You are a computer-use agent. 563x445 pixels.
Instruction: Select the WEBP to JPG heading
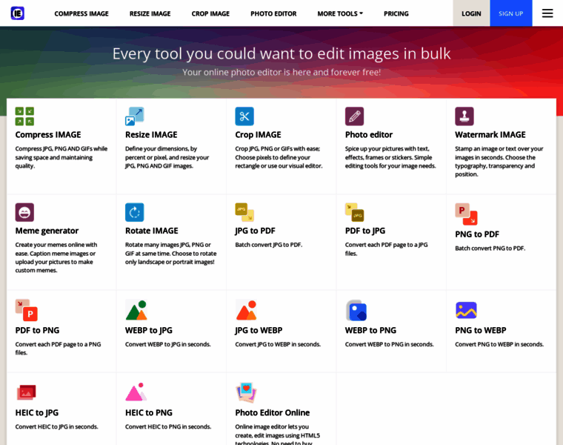tap(149, 330)
